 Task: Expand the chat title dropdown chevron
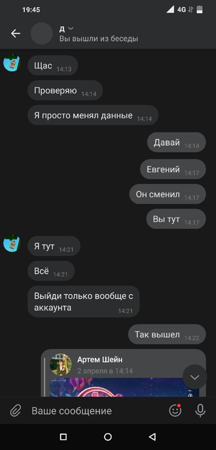pos(71,28)
